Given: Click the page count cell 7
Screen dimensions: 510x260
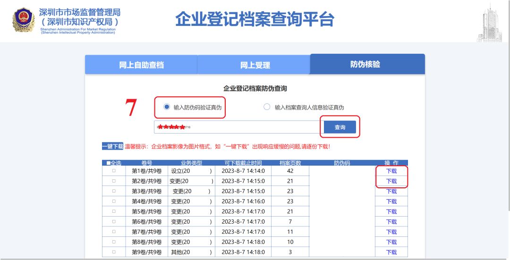Looking at the screenshot, I should tap(290, 222).
